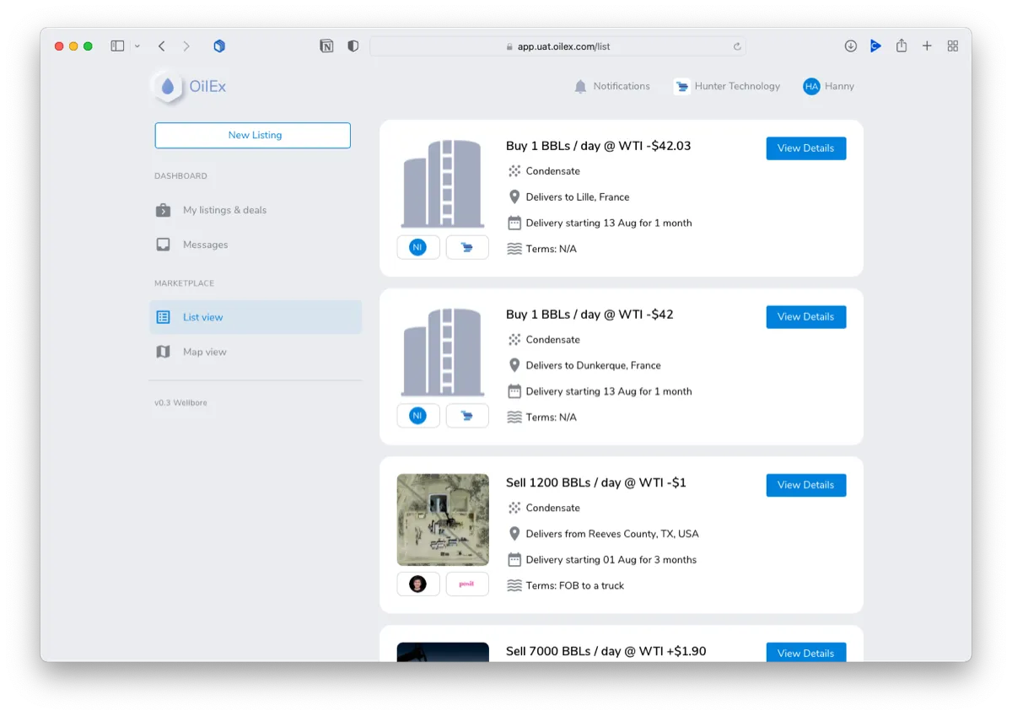View Details of Sell 1200 BBLs listing

click(x=805, y=485)
